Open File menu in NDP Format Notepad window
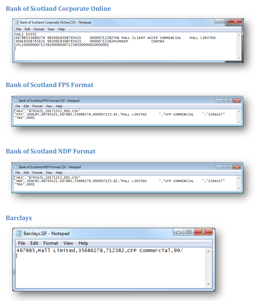The image size is (256, 301). [18, 173]
